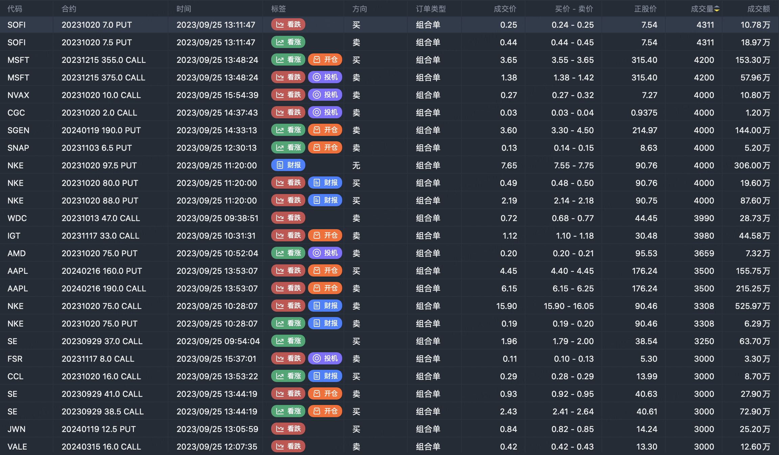Select the VALE ticker cell
The height and width of the screenshot is (455, 779).
[x=17, y=447]
